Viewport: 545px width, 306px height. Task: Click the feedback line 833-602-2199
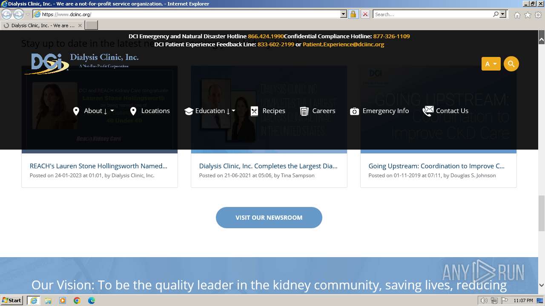(x=275, y=44)
